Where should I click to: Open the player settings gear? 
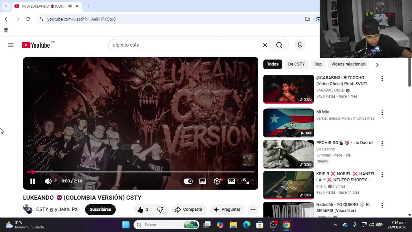(217, 181)
